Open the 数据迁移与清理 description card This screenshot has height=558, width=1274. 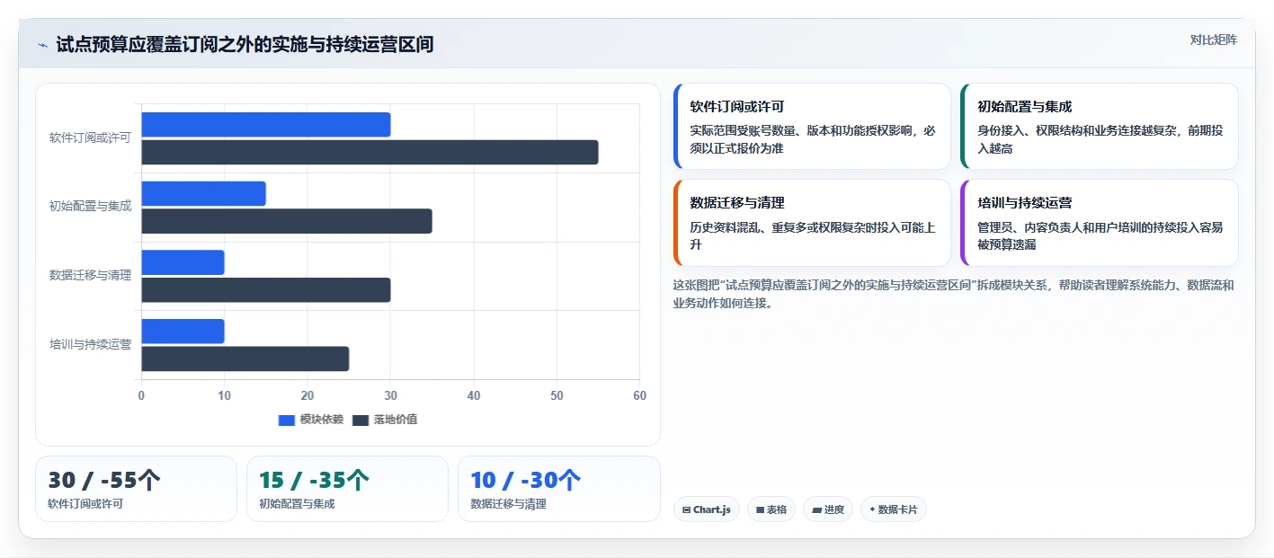click(812, 223)
